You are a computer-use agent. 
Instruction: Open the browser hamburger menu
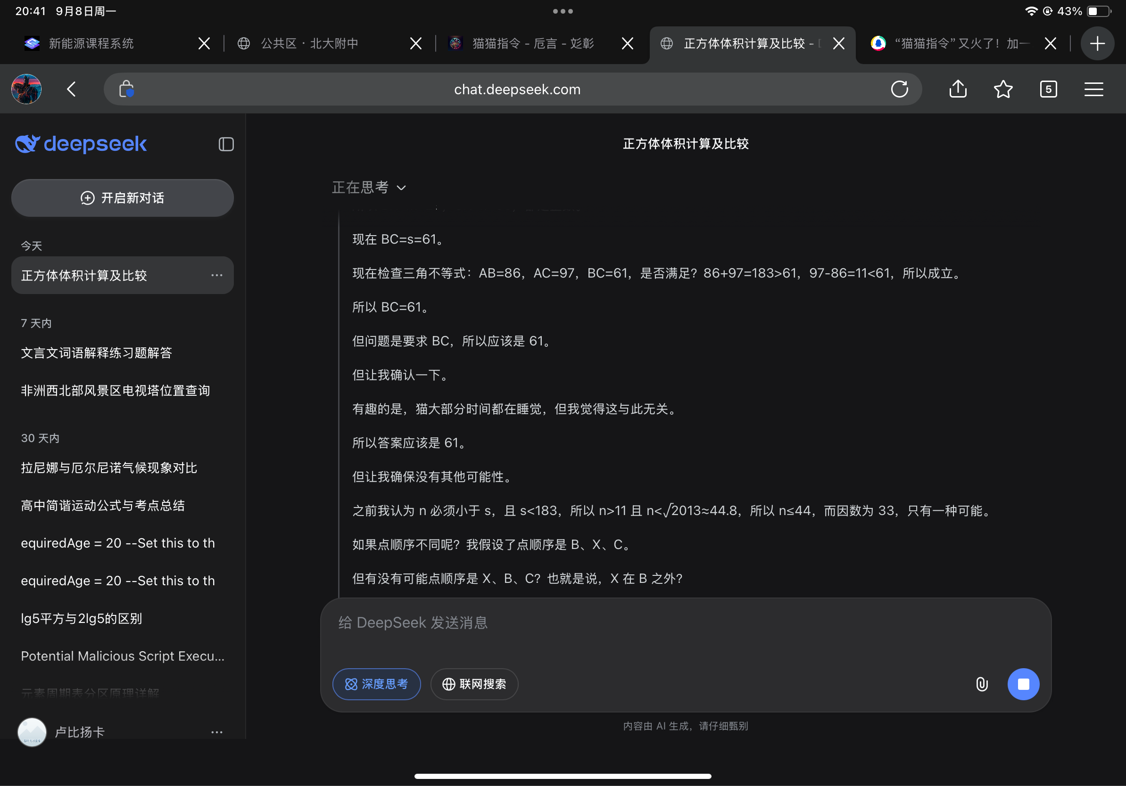[x=1093, y=89]
